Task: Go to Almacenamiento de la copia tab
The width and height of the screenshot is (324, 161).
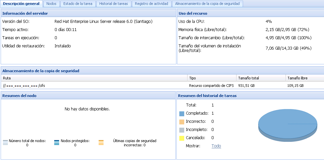Action: (x=207, y=4)
